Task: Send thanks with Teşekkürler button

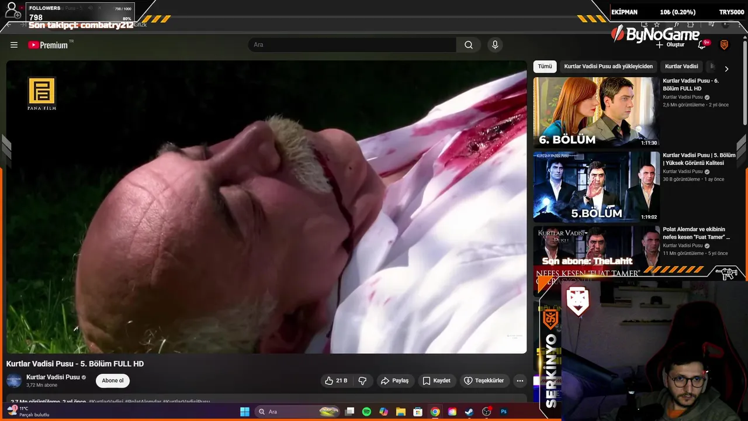Action: pos(484,381)
